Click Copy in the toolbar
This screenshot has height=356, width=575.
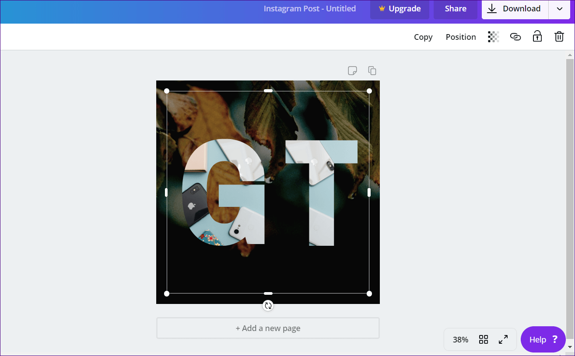(x=423, y=37)
